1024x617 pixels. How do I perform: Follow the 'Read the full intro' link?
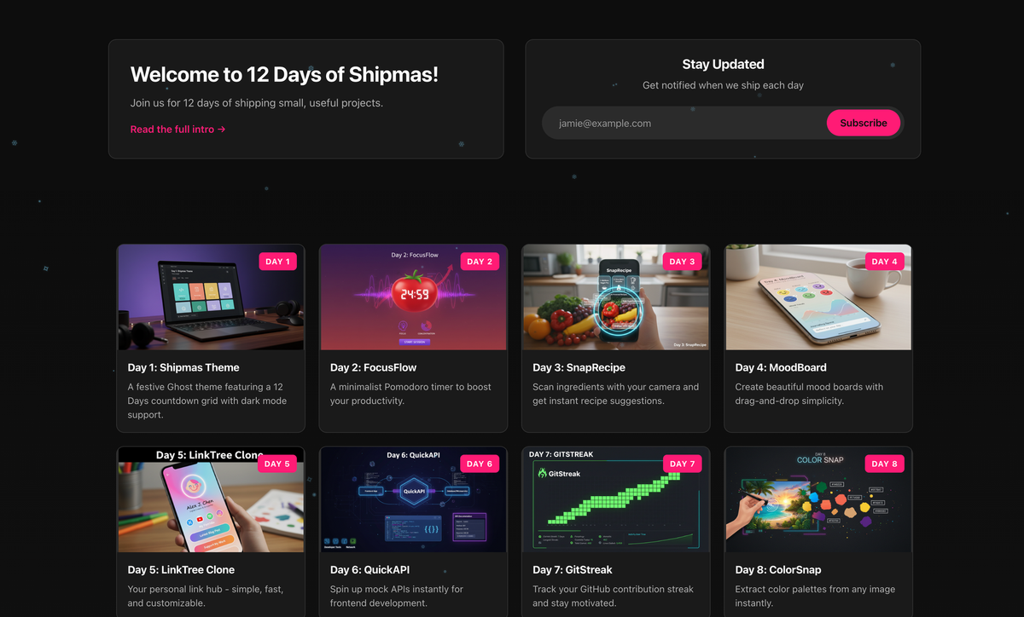tap(178, 130)
